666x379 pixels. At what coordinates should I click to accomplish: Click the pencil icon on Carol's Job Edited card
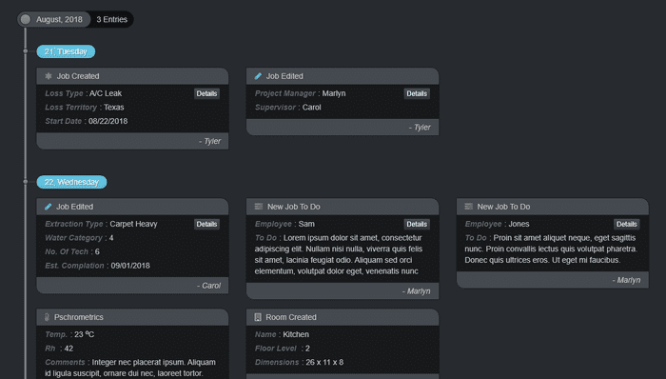[x=48, y=207]
